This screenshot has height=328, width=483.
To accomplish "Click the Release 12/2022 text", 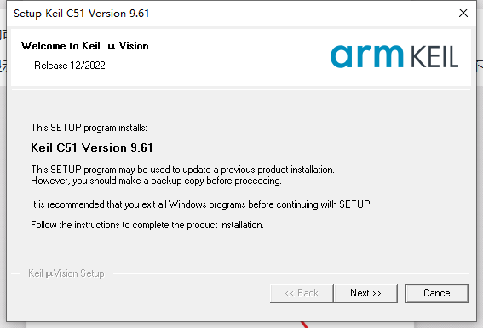I will pos(70,66).
